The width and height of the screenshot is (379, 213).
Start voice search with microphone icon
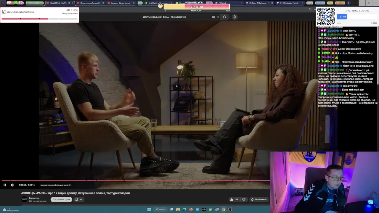point(235,17)
